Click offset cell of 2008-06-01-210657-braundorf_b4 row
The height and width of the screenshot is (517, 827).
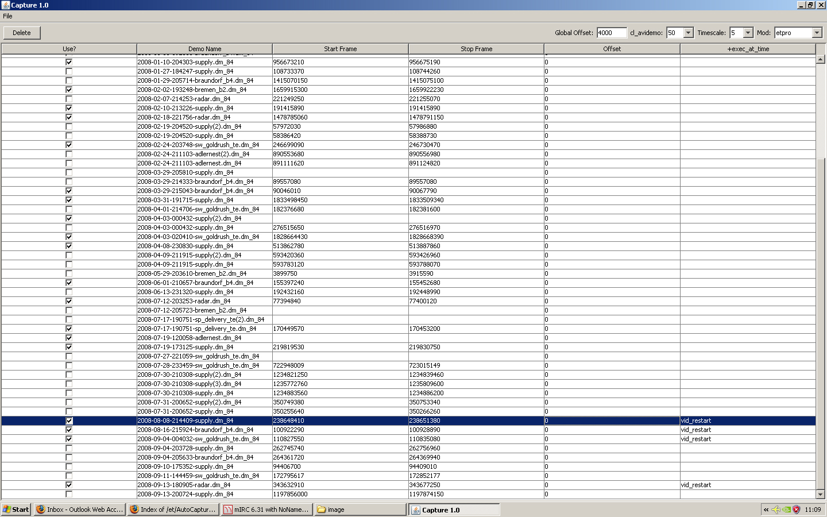pyautogui.click(x=612, y=283)
